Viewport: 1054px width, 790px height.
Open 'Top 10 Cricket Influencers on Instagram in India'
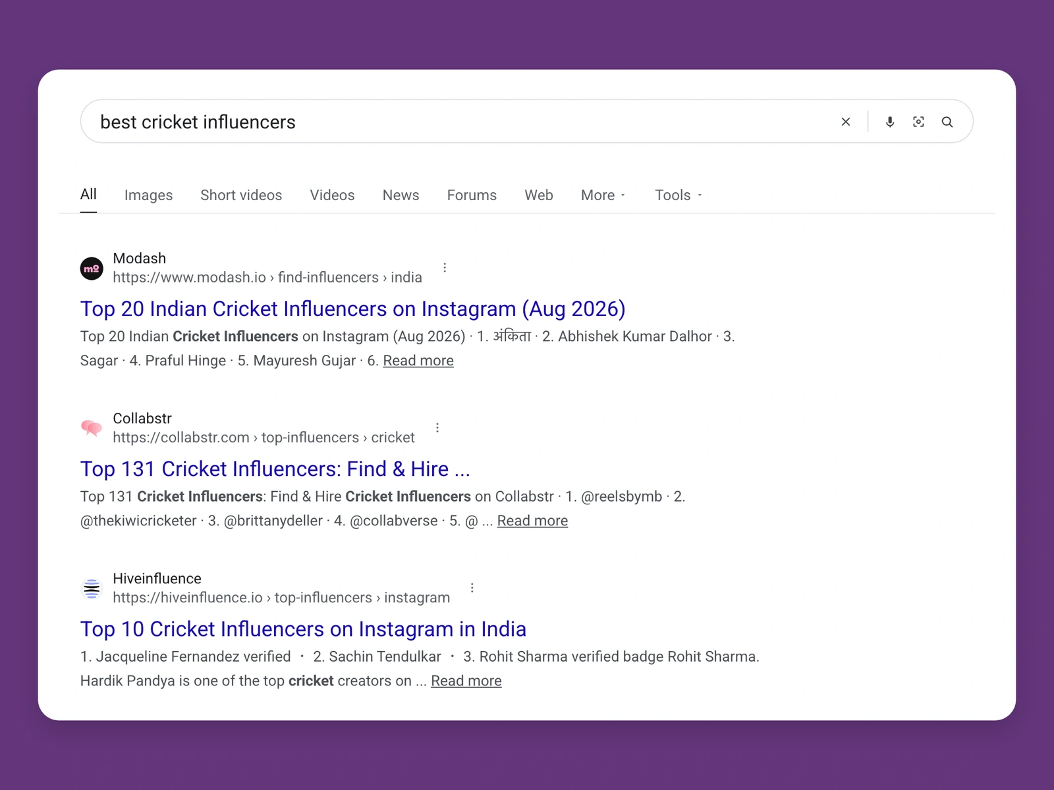303,629
